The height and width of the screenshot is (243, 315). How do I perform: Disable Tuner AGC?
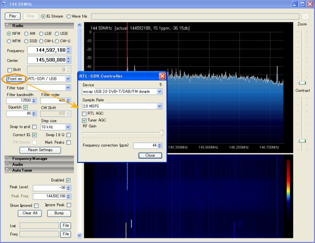point(83,120)
